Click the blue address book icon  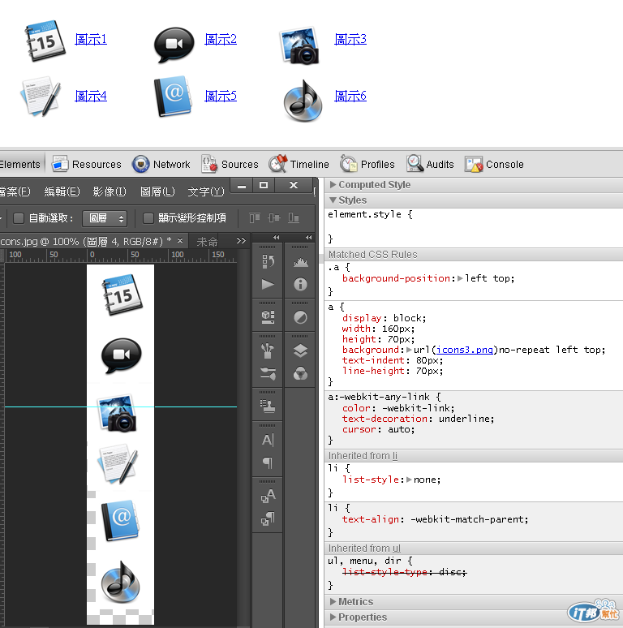click(173, 96)
